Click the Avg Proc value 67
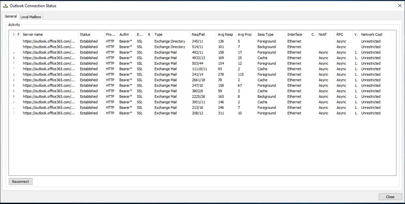 240,85
